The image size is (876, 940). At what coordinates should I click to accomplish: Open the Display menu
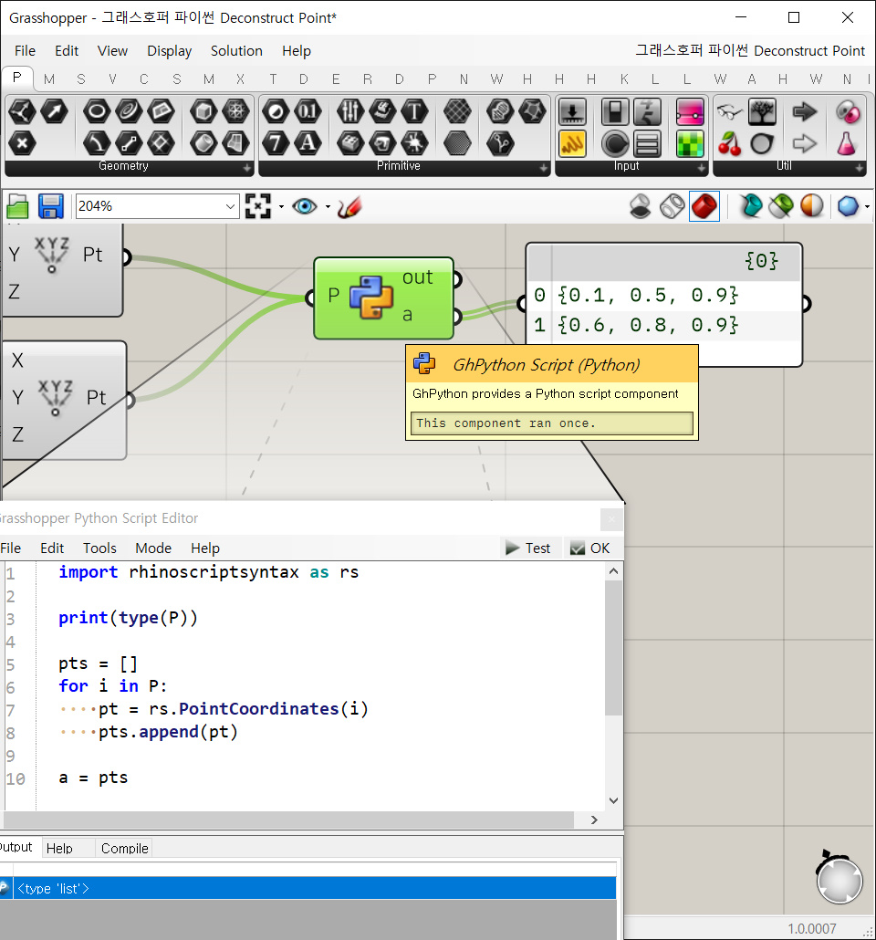pyautogui.click(x=170, y=51)
